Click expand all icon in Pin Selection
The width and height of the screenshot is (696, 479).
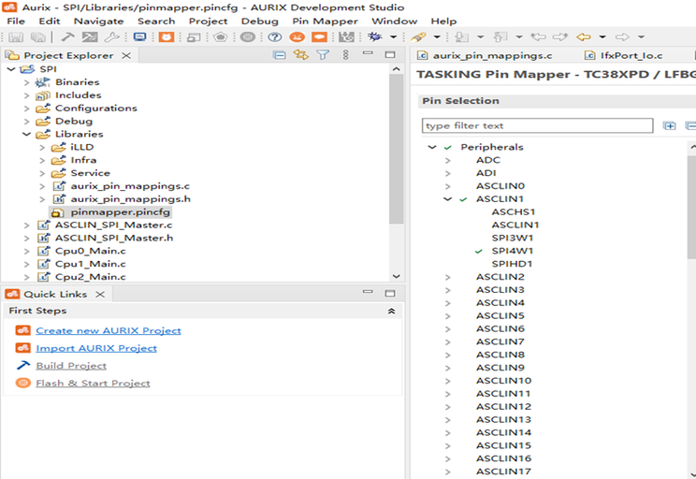[670, 125]
